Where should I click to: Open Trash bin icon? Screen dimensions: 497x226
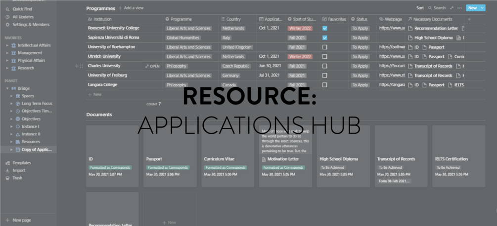(x=7, y=178)
